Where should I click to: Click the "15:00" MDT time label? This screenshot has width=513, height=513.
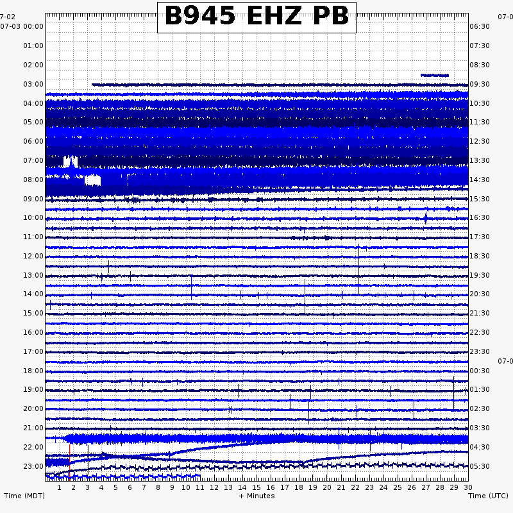point(33,314)
